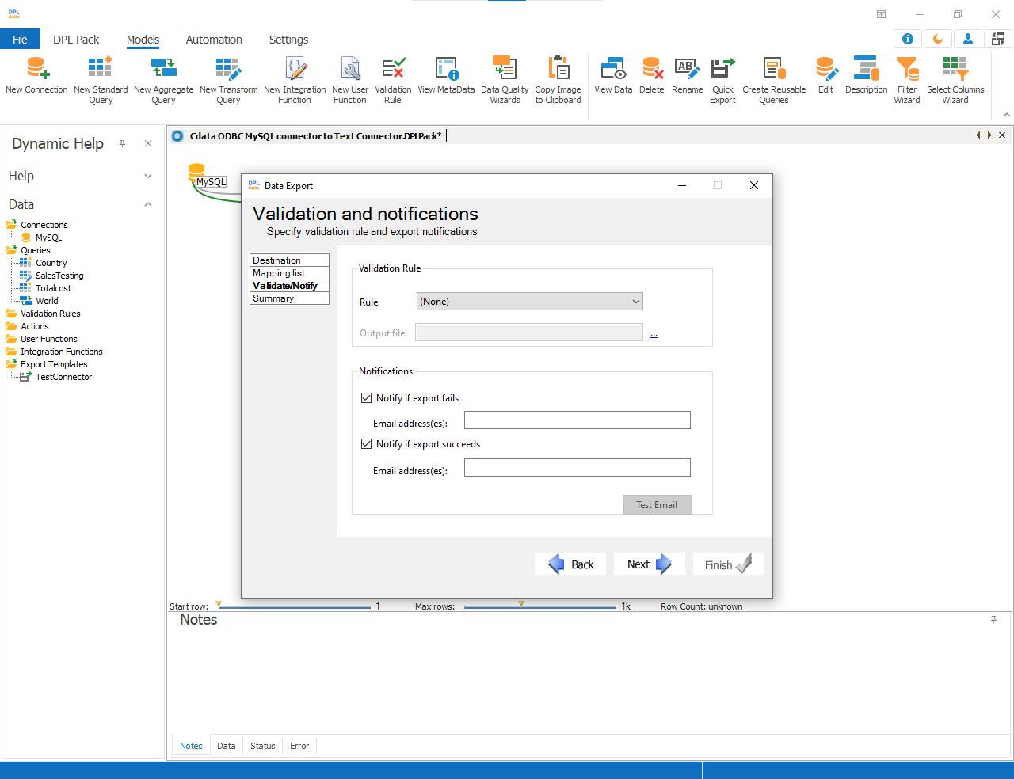
Task: Pin the Dynamic Help panel
Action: (122, 143)
